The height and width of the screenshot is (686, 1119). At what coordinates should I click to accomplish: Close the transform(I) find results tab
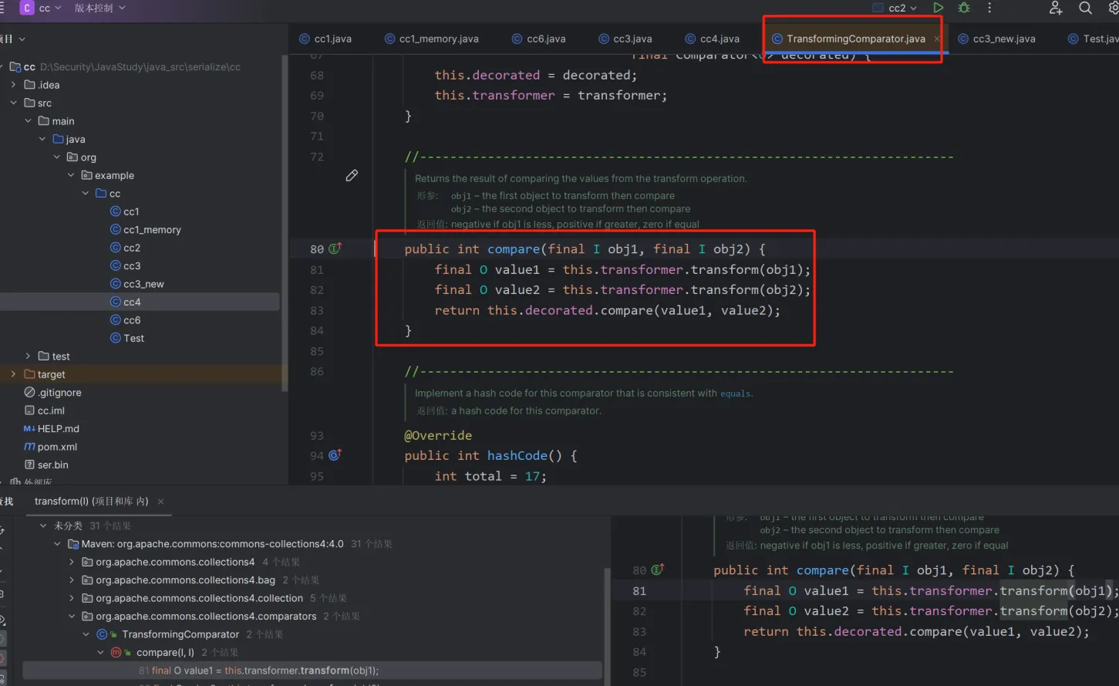coord(160,502)
